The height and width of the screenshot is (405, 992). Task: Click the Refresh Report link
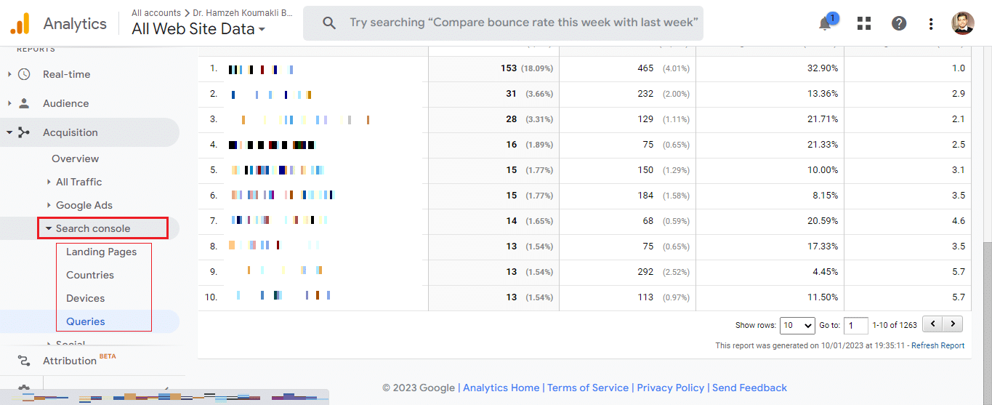click(937, 345)
